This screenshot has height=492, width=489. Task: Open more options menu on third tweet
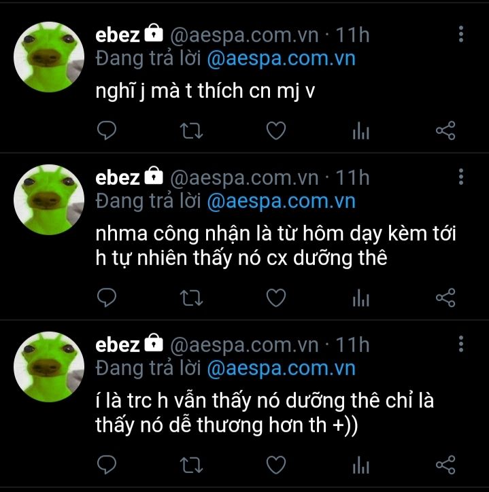coord(460,344)
